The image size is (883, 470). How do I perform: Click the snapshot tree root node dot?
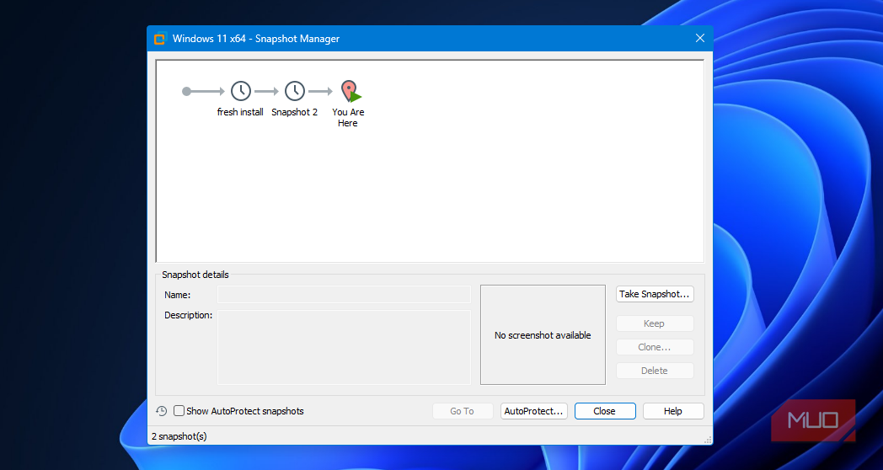click(186, 91)
